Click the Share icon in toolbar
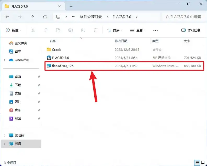Image resolution: width=207 pixels, height=166 pixels. click(x=83, y=30)
